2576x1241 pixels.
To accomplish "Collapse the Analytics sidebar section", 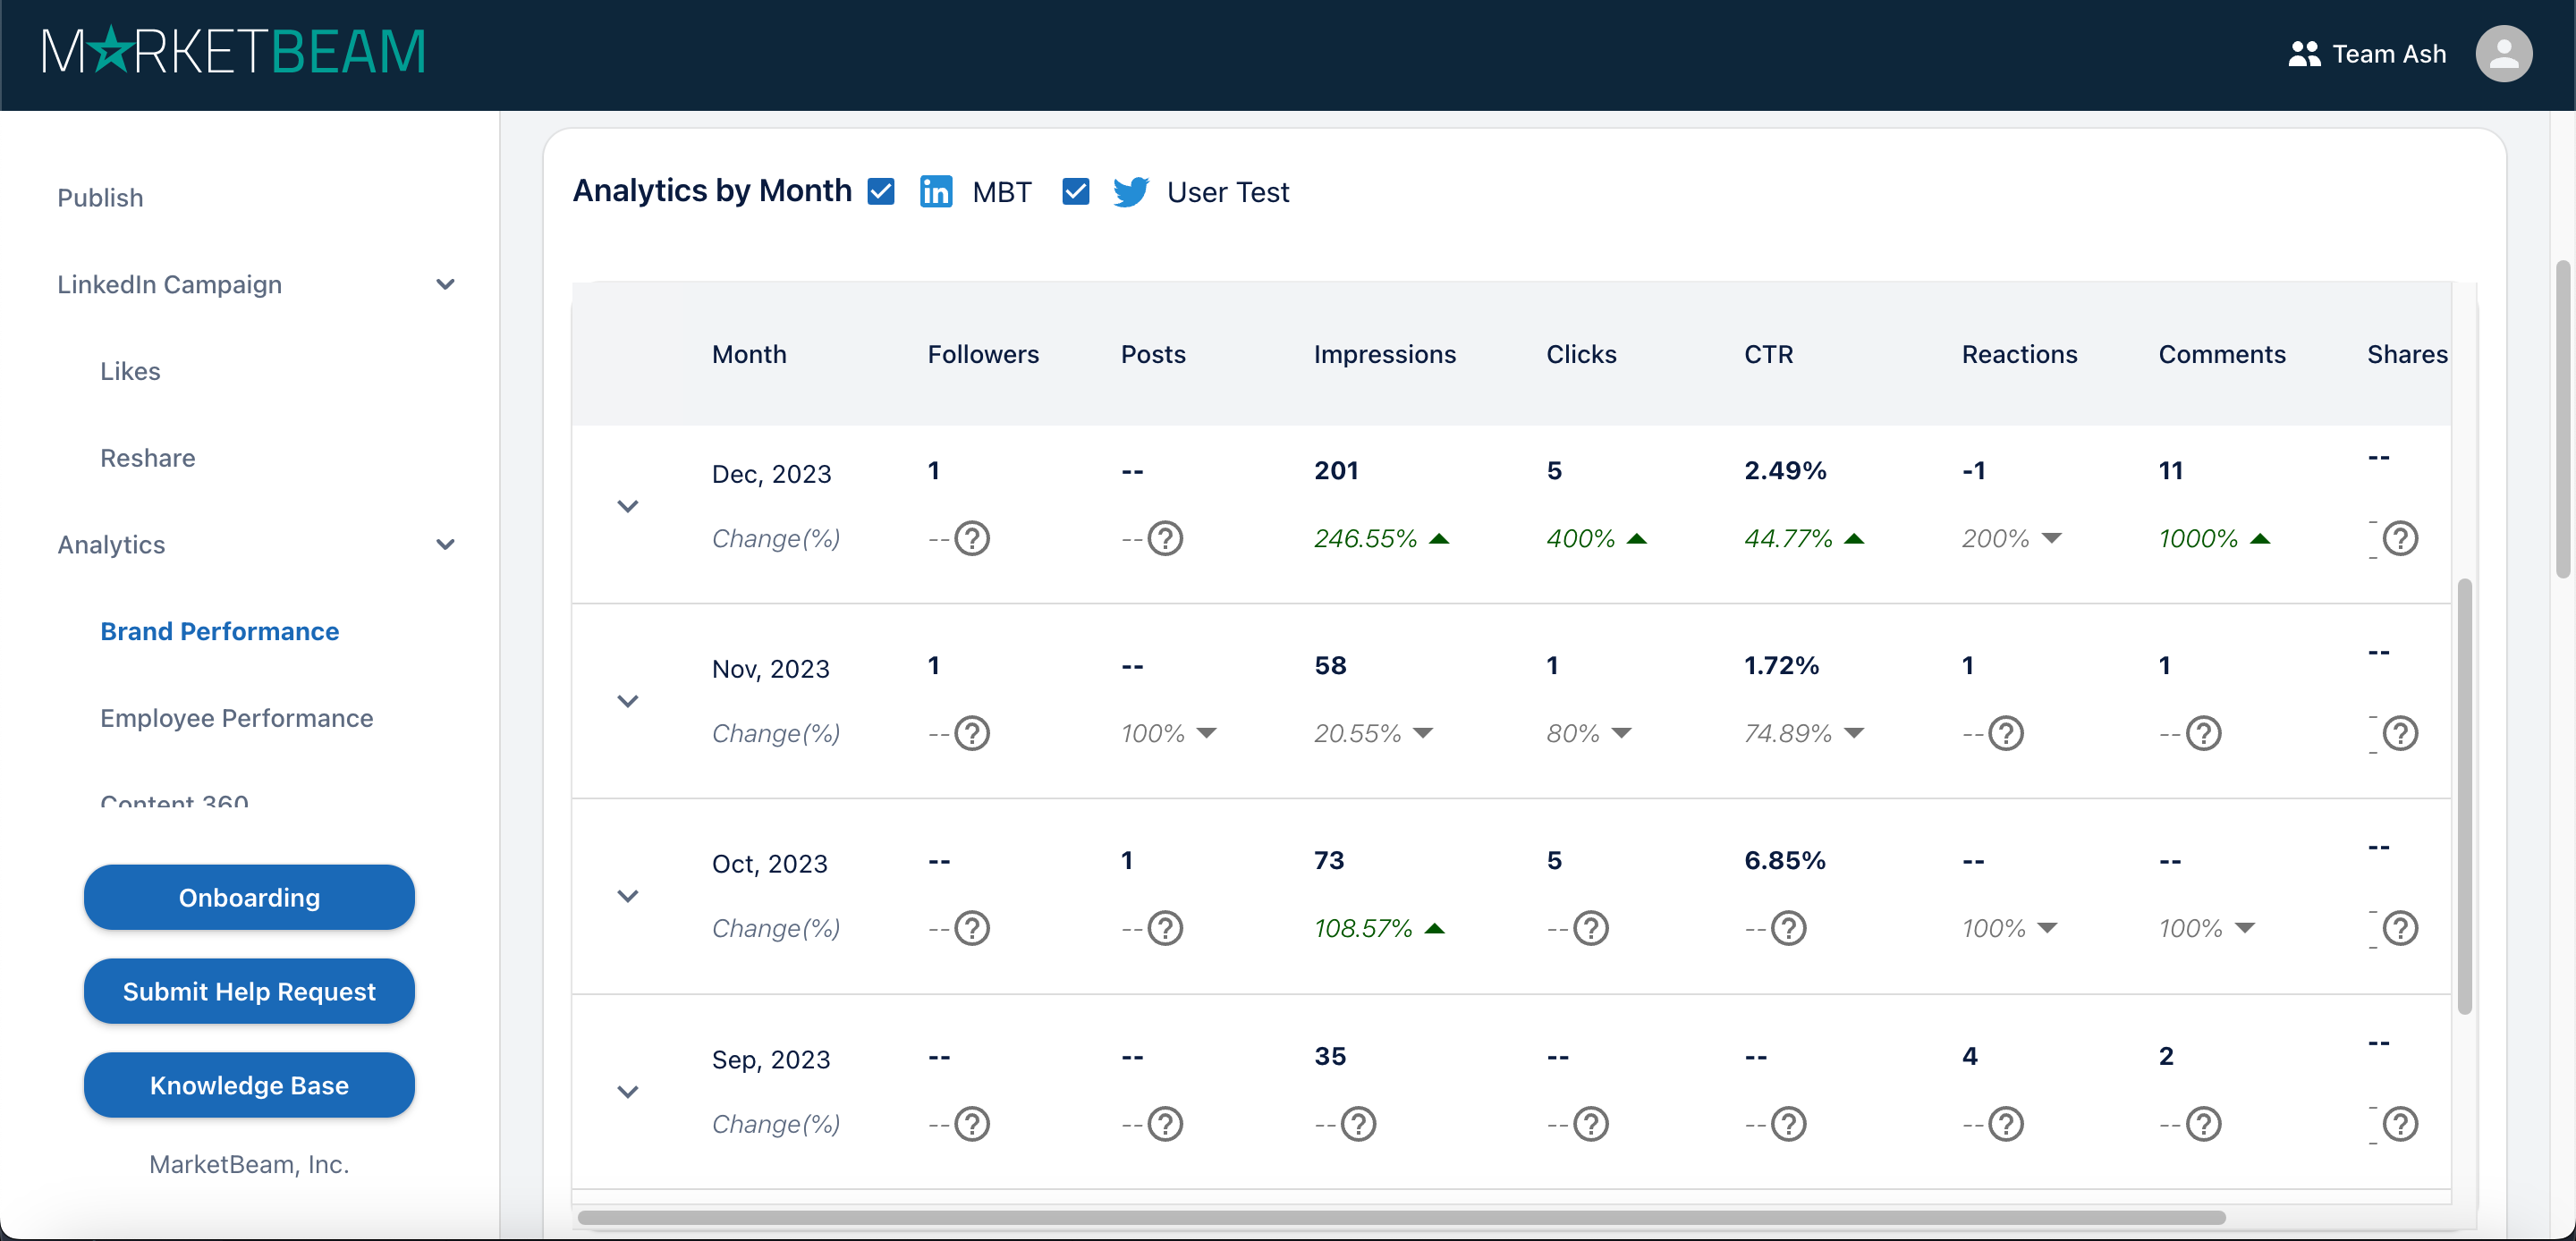I will tap(445, 545).
